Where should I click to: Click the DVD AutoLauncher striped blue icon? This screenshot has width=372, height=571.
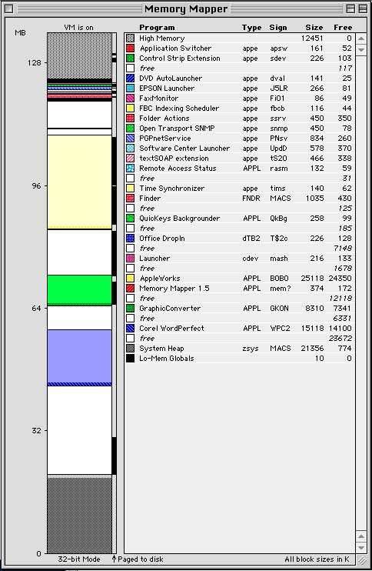click(x=130, y=78)
